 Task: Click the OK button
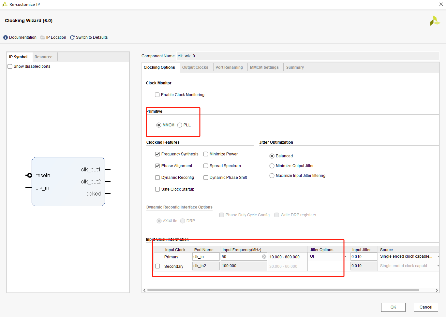[x=393, y=307]
